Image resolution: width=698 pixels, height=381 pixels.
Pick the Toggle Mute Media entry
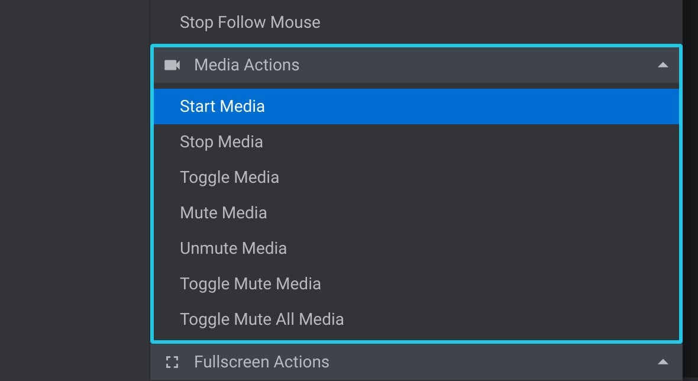pos(250,284)
